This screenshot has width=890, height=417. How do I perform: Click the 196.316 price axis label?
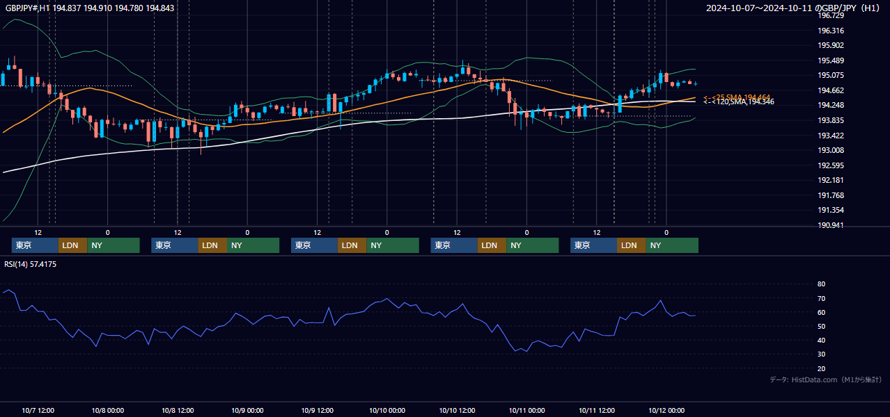[831, 31]
